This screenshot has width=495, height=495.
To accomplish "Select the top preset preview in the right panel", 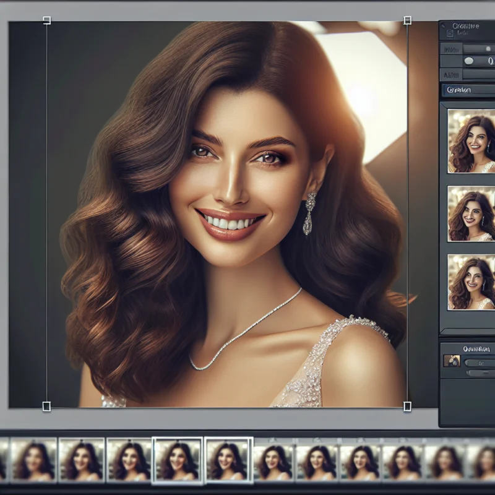I will pos(471,141).
